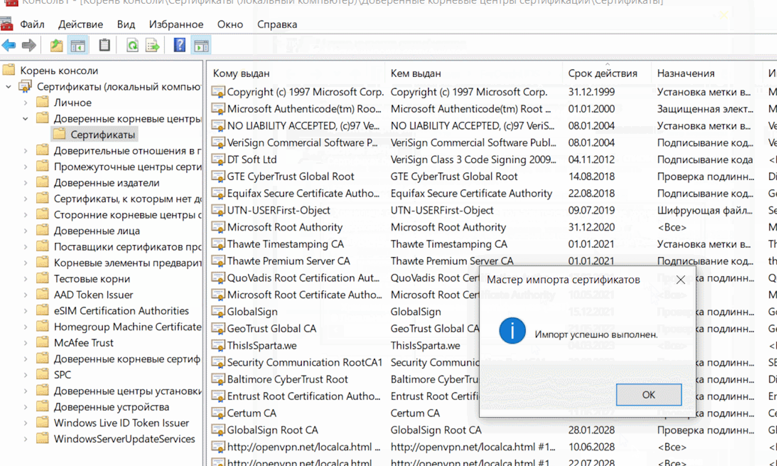Expand the Личное tree node

(26, 103)
